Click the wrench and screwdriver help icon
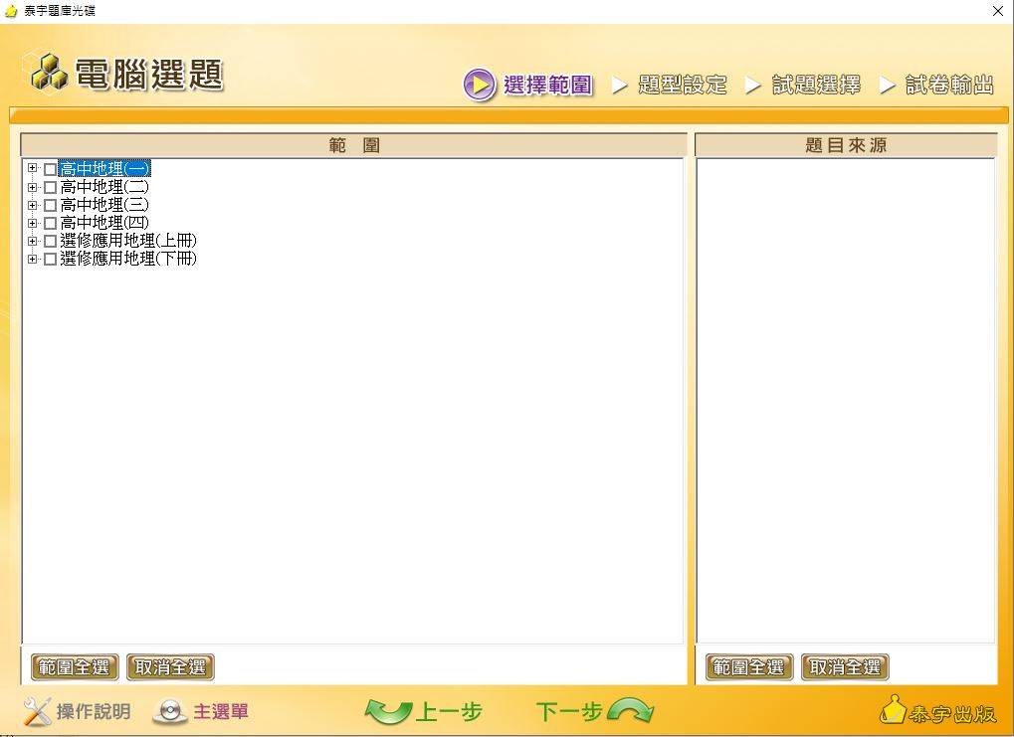Screen dimensions: 1014x737 tap(37, 712)
